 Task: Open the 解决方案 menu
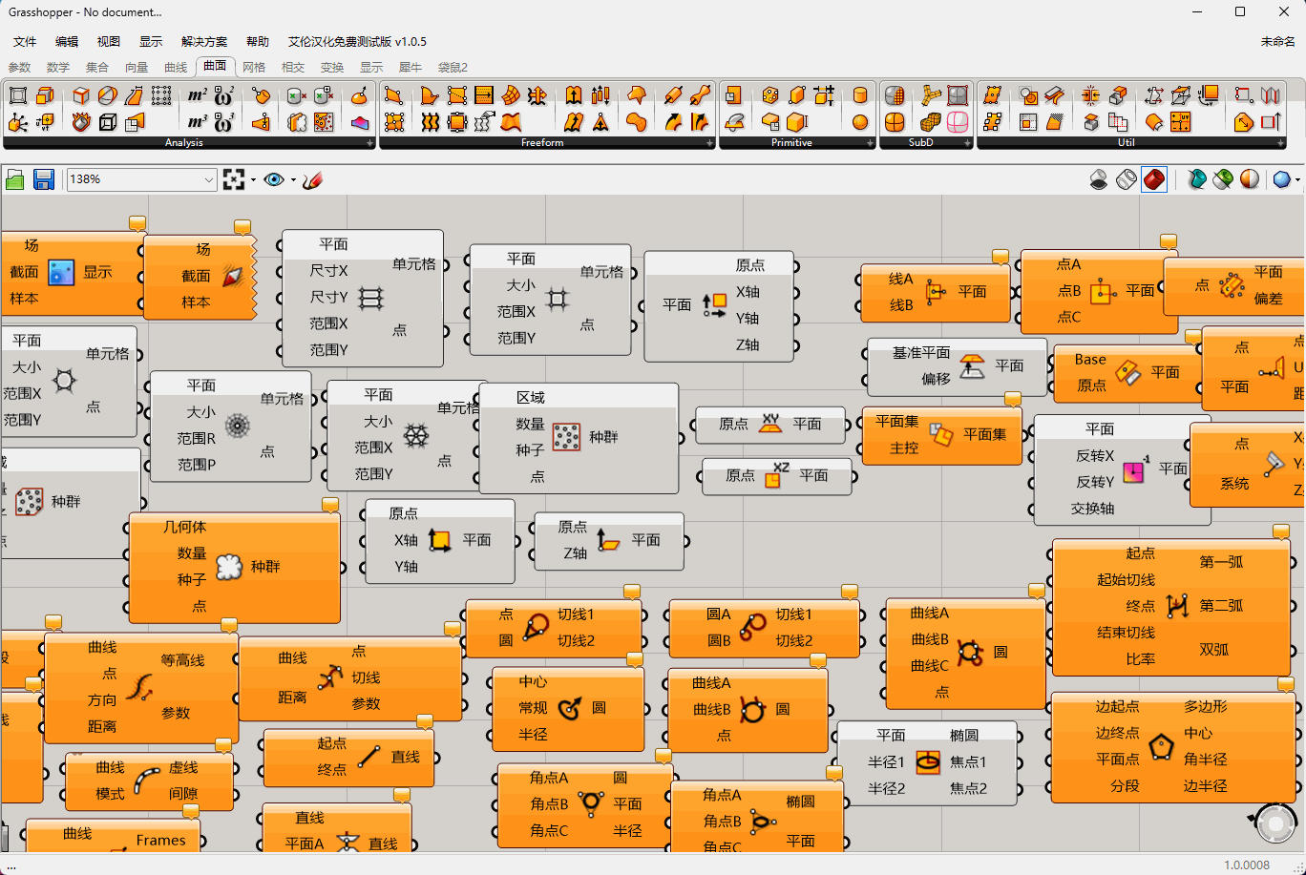(204, 42)
